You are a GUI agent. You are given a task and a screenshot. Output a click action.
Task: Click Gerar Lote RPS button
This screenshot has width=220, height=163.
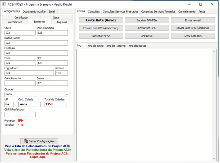pyautogui.click(x=193, y=36)
